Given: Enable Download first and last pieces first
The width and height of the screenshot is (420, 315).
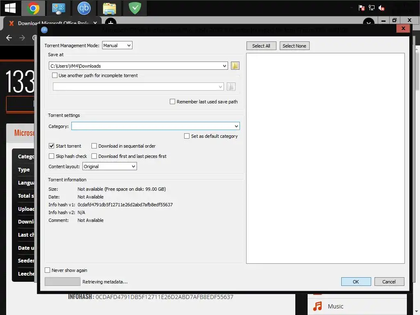Looking at the screenshot, I should (94, 156).
